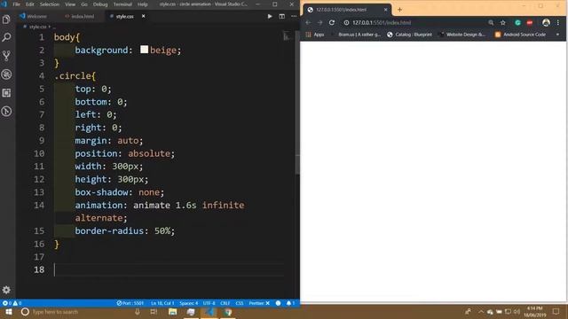Open Source Control view in activity bar
The height and width of the screenshot is (319, 568).
tap(6, 56)
